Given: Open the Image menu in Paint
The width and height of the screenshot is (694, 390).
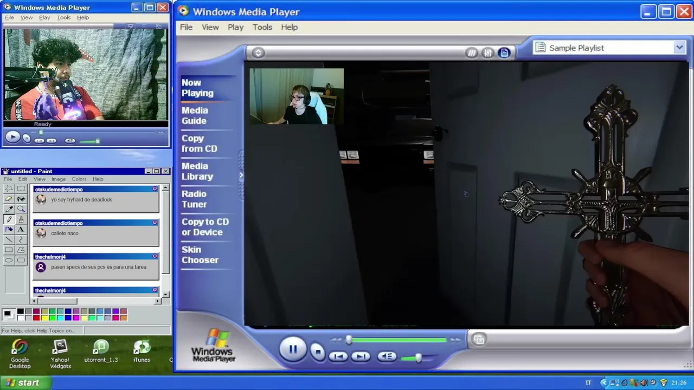Looking at the screenshot, I should click(59, 179).
